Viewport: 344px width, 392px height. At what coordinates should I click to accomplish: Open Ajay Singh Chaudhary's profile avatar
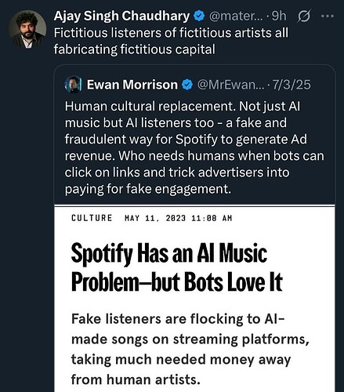coord(27,29)
